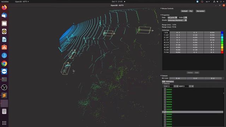Open the volume icon in top bar
226x127 pixels.
[218, 1]
